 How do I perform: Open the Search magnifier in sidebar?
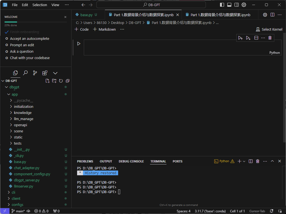click(x=25, y=73)
